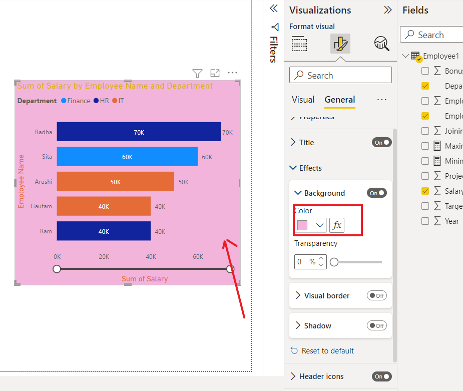Check the Joining field checkbox
This screenshot has width=463, height=391.
(425, 131)
